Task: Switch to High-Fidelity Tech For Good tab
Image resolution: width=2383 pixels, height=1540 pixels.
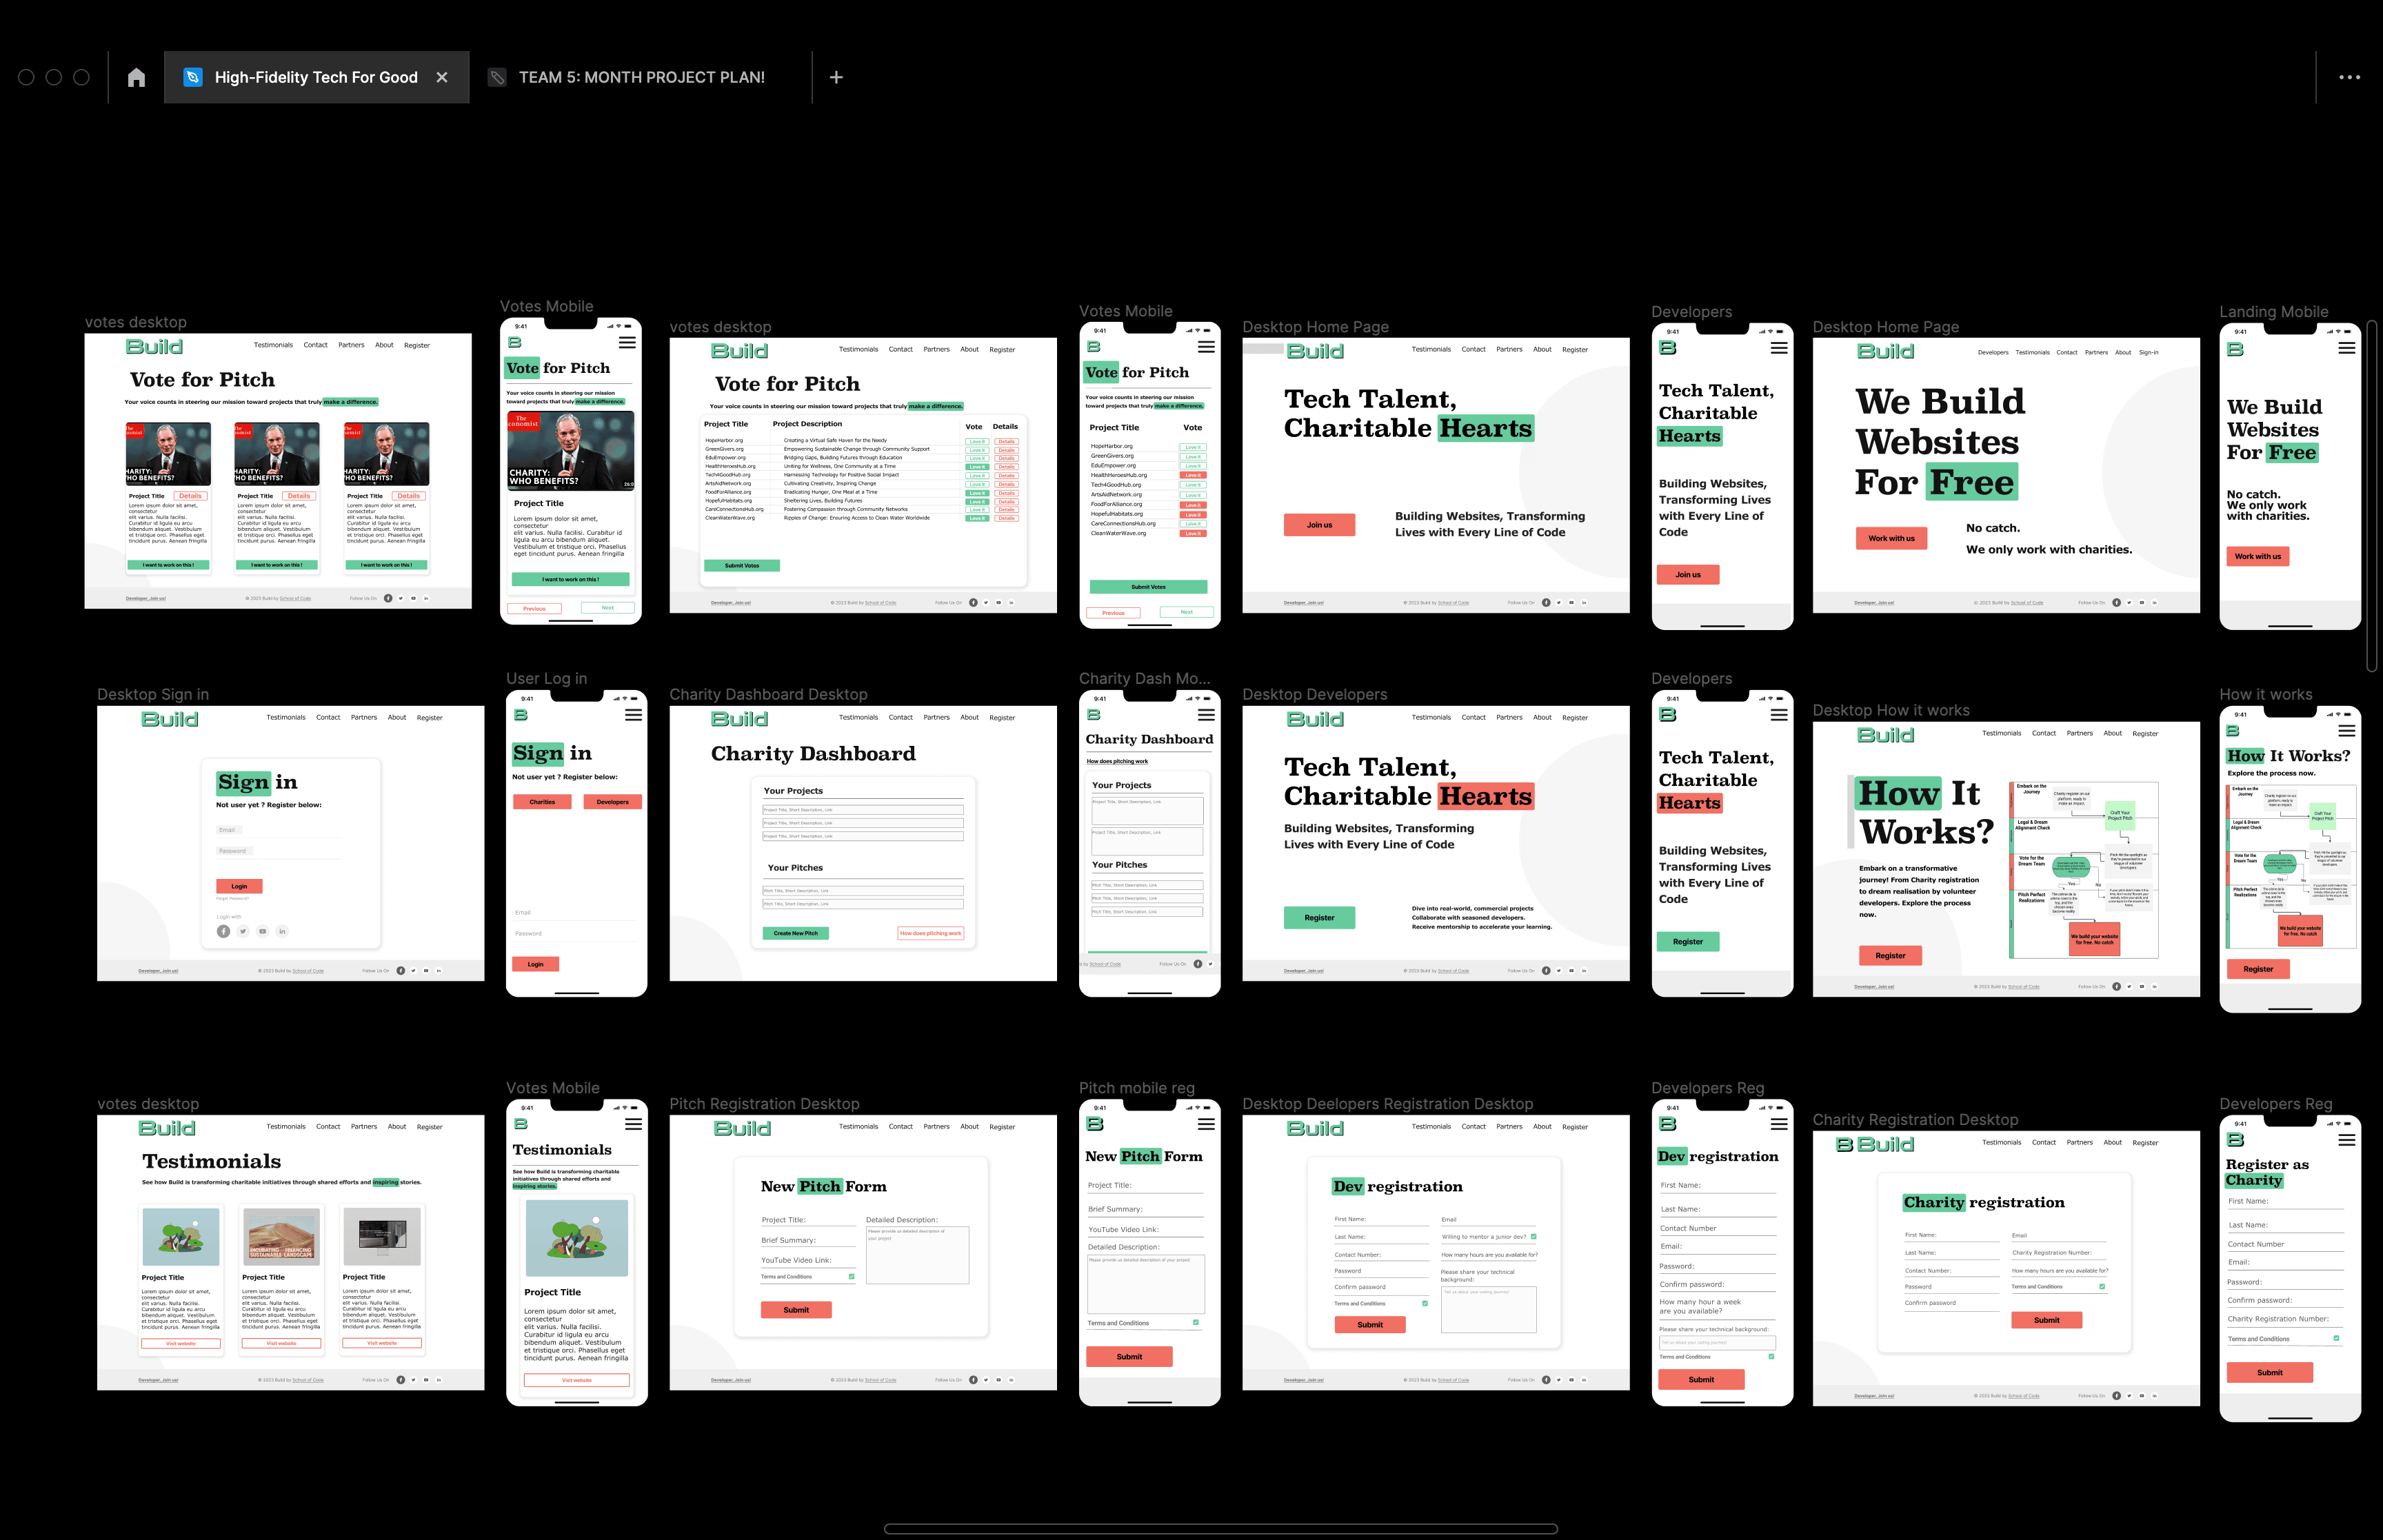Action: point(316,77)
